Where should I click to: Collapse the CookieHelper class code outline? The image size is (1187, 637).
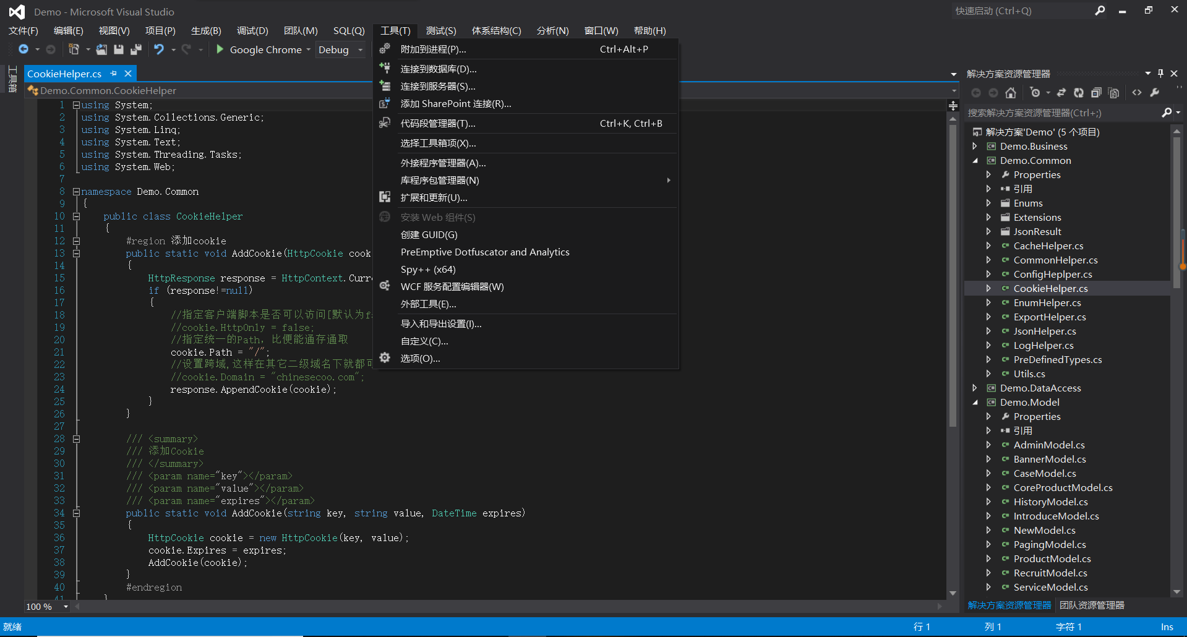point(76,216)
